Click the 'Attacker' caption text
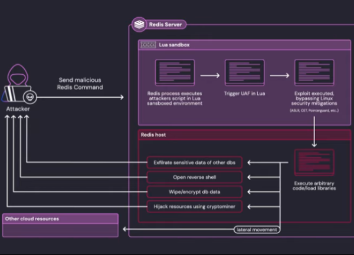354x255 pixels. click(x=17, y=110)
